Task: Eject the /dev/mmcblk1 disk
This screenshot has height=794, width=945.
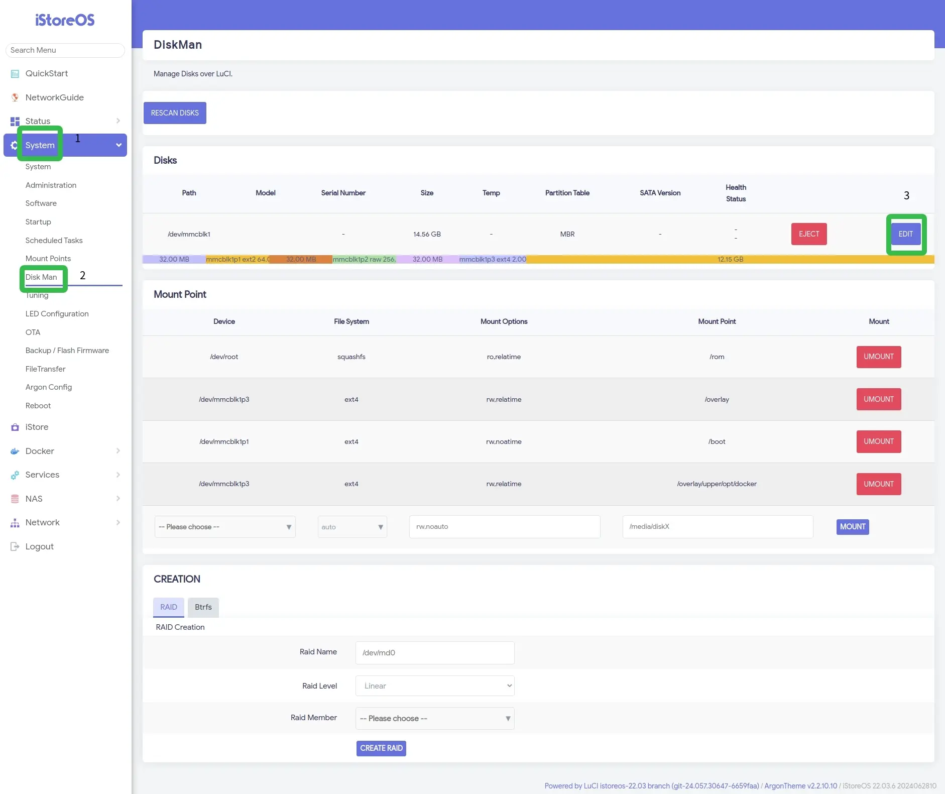Action: (808, 234)
